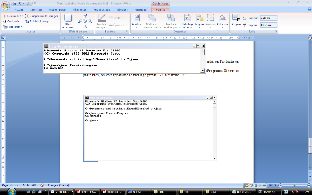
Task: Click Rétablir l'image
Action: [37, 21]
